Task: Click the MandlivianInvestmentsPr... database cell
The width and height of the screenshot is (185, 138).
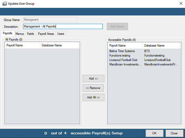Action: coord(161,64)
